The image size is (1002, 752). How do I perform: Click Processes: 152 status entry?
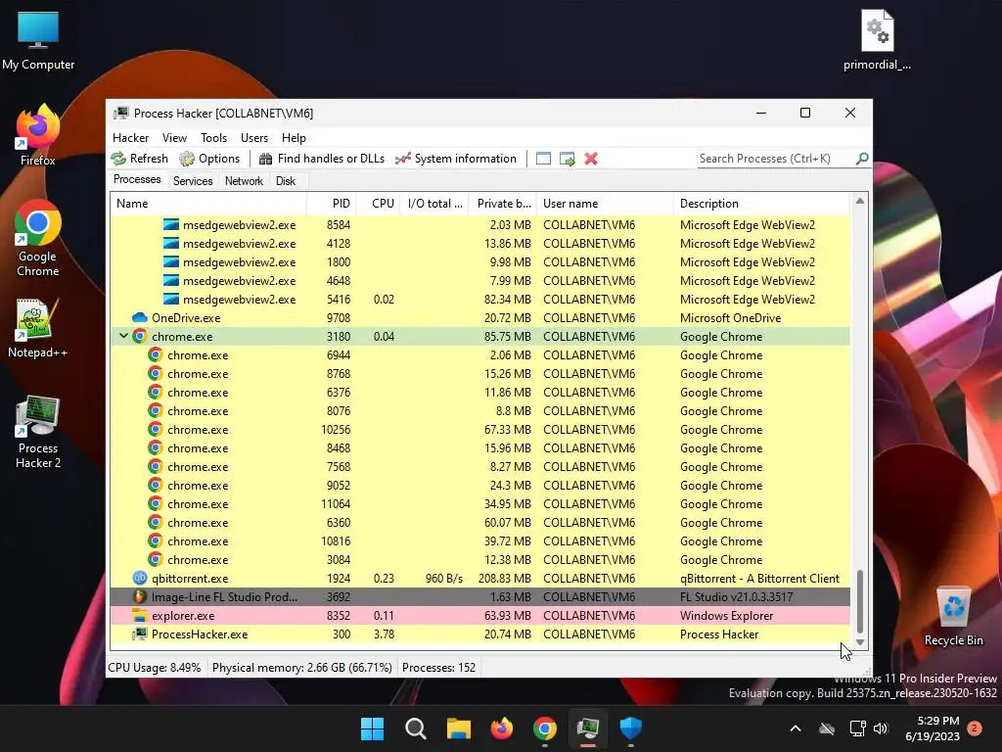[x=438, y=668]
